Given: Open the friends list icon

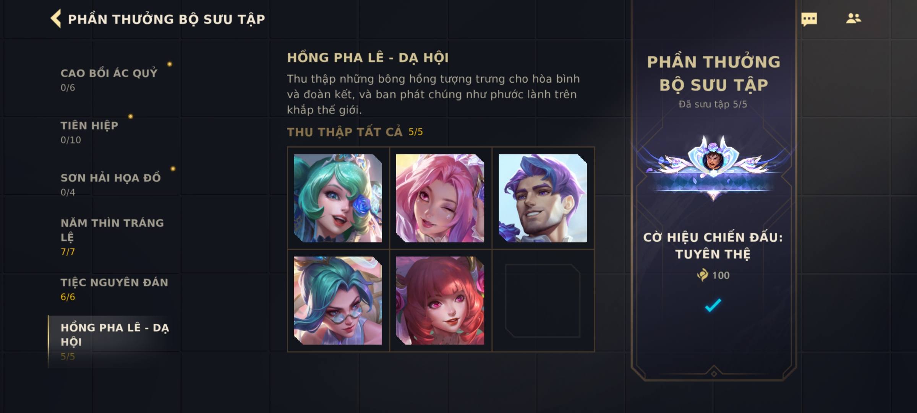Looking at the screenshot, I should coord(853,18).
